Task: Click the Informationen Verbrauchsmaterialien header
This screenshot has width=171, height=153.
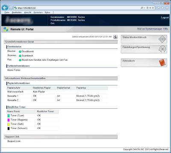Action: coord(61,78)
